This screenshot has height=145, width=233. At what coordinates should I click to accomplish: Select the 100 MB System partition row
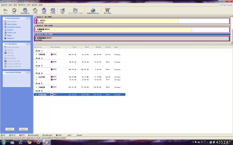79,77
